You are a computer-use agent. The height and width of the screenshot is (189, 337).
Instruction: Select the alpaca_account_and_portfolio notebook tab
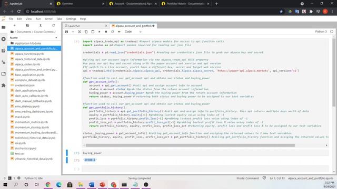point(133,26)
